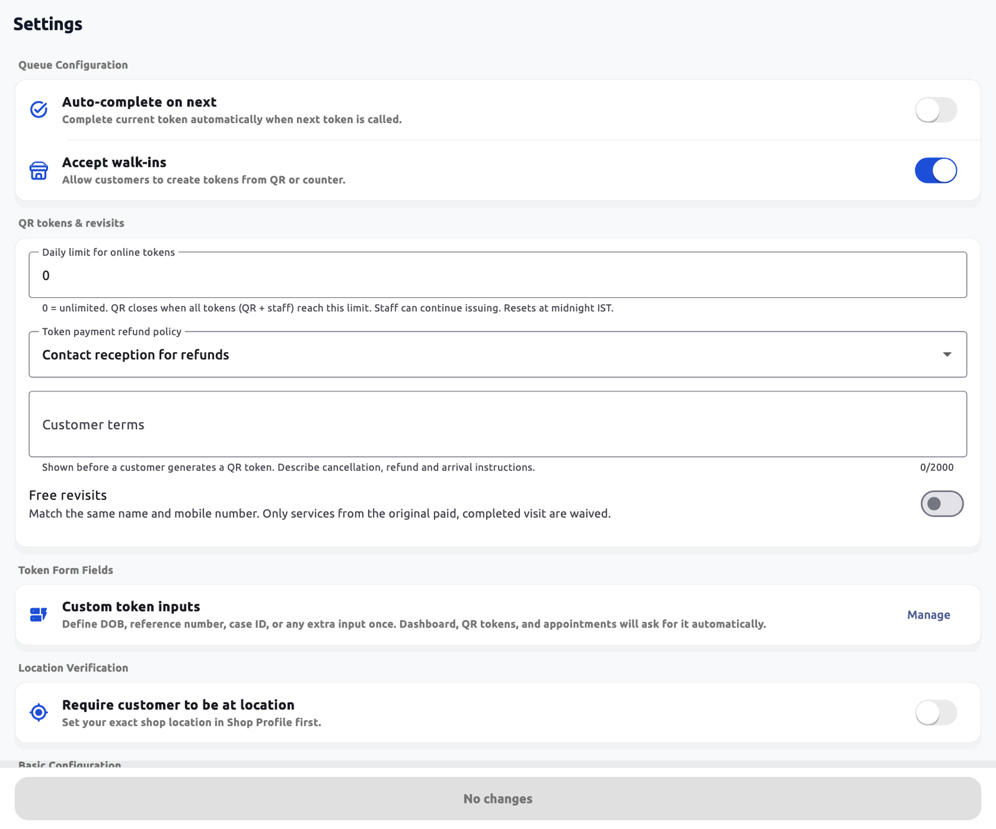
Task: Click the Custom token inputs heading
Action: point(131,606)
